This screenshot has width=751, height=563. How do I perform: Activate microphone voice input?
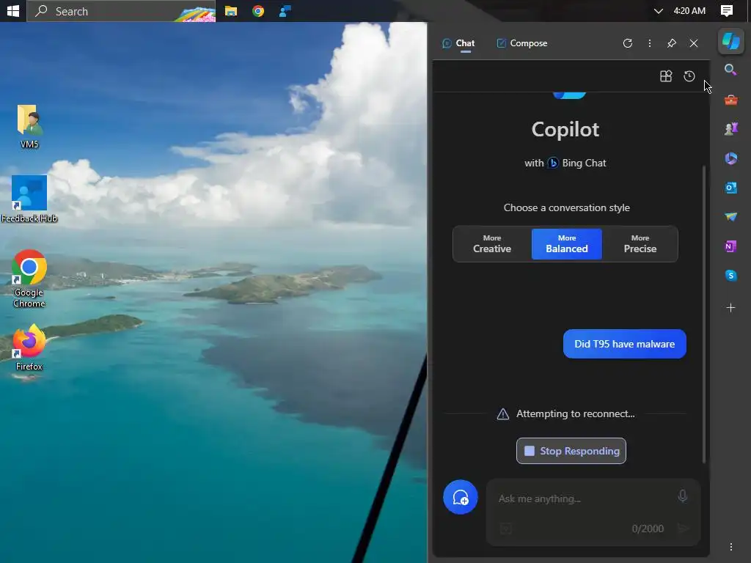(x=683, y=496)
